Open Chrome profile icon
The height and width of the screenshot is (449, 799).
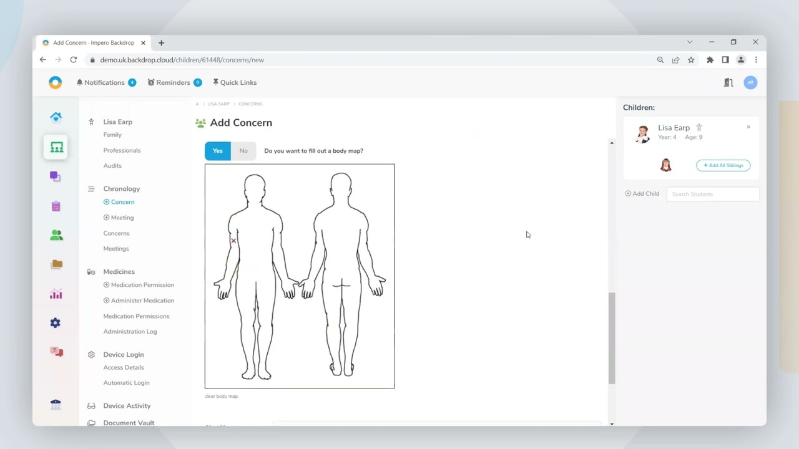(741, 60)
